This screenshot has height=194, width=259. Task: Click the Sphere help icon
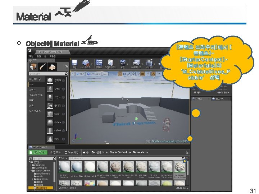63,122
